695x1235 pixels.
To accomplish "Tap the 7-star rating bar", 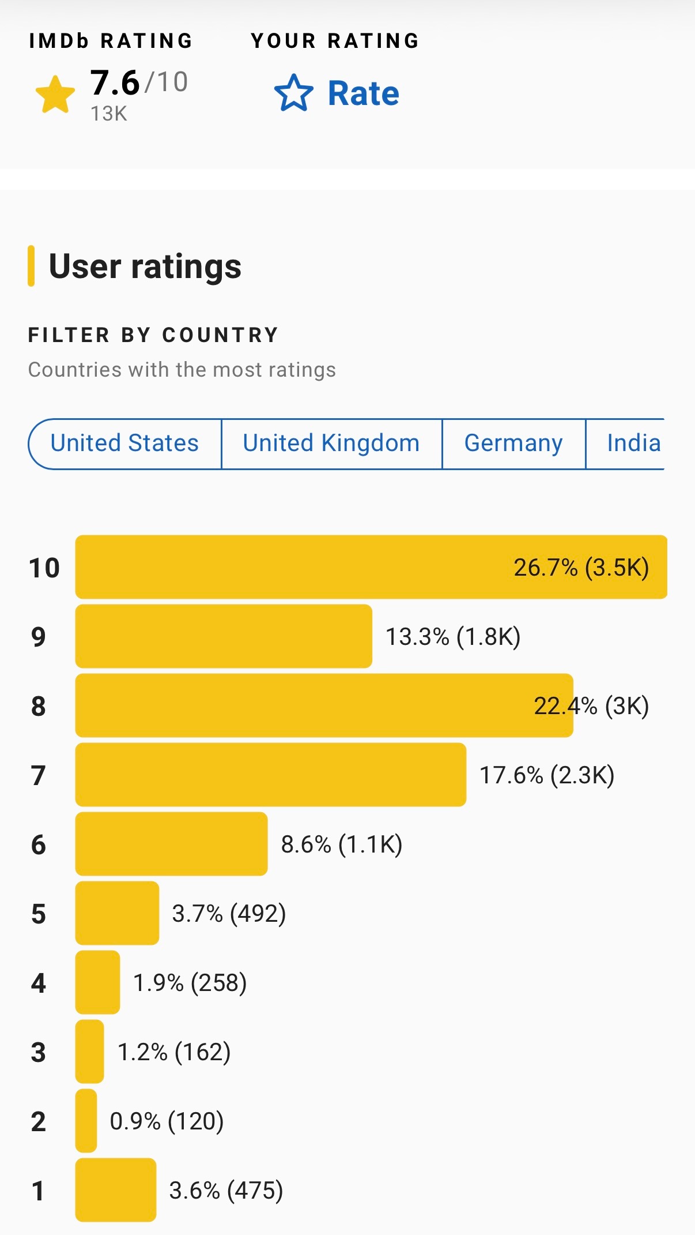I will pyautogui.click(x=270, y=775).
